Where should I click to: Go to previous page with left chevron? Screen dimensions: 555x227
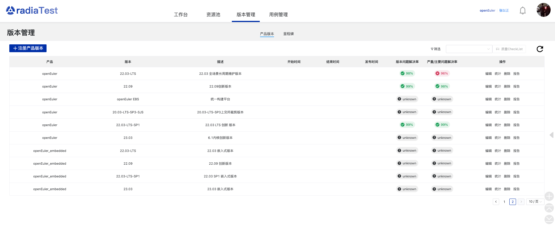tap(496, 202)
